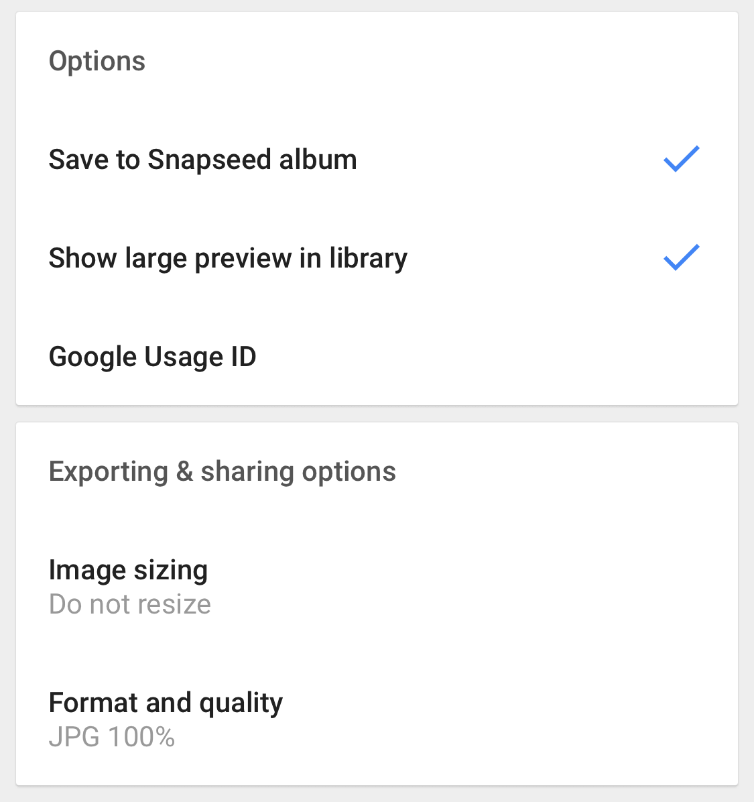The height and width of the screenshot is (802, 754).
Task: Toggle "Show large preview in library" text row
Action: click(x=377, y=257)
